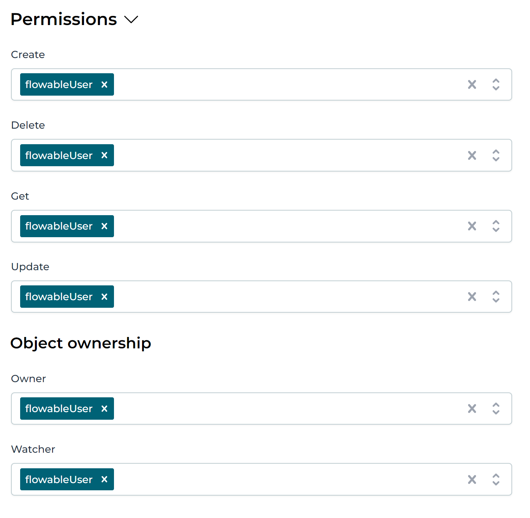
Task: Clear all values in Owner field
Action: 472,409
